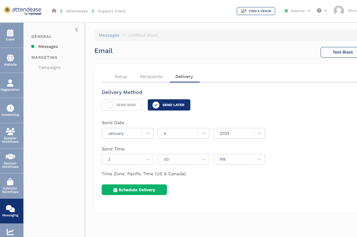This screenshot has width=357, height=237.
Task: Select the Sponsor Workflows icon
Action: (10, 160)
